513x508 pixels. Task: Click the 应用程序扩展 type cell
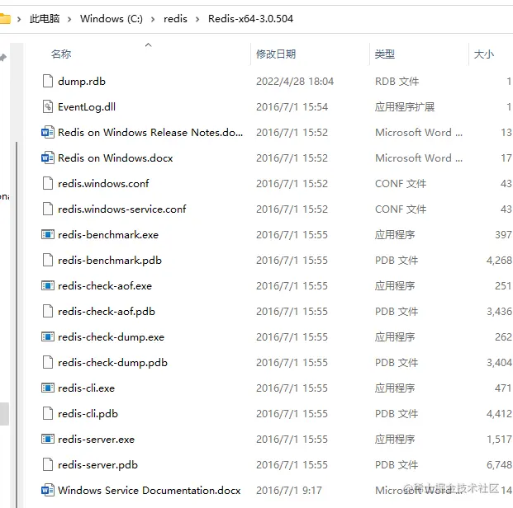(x=405, y=106)
